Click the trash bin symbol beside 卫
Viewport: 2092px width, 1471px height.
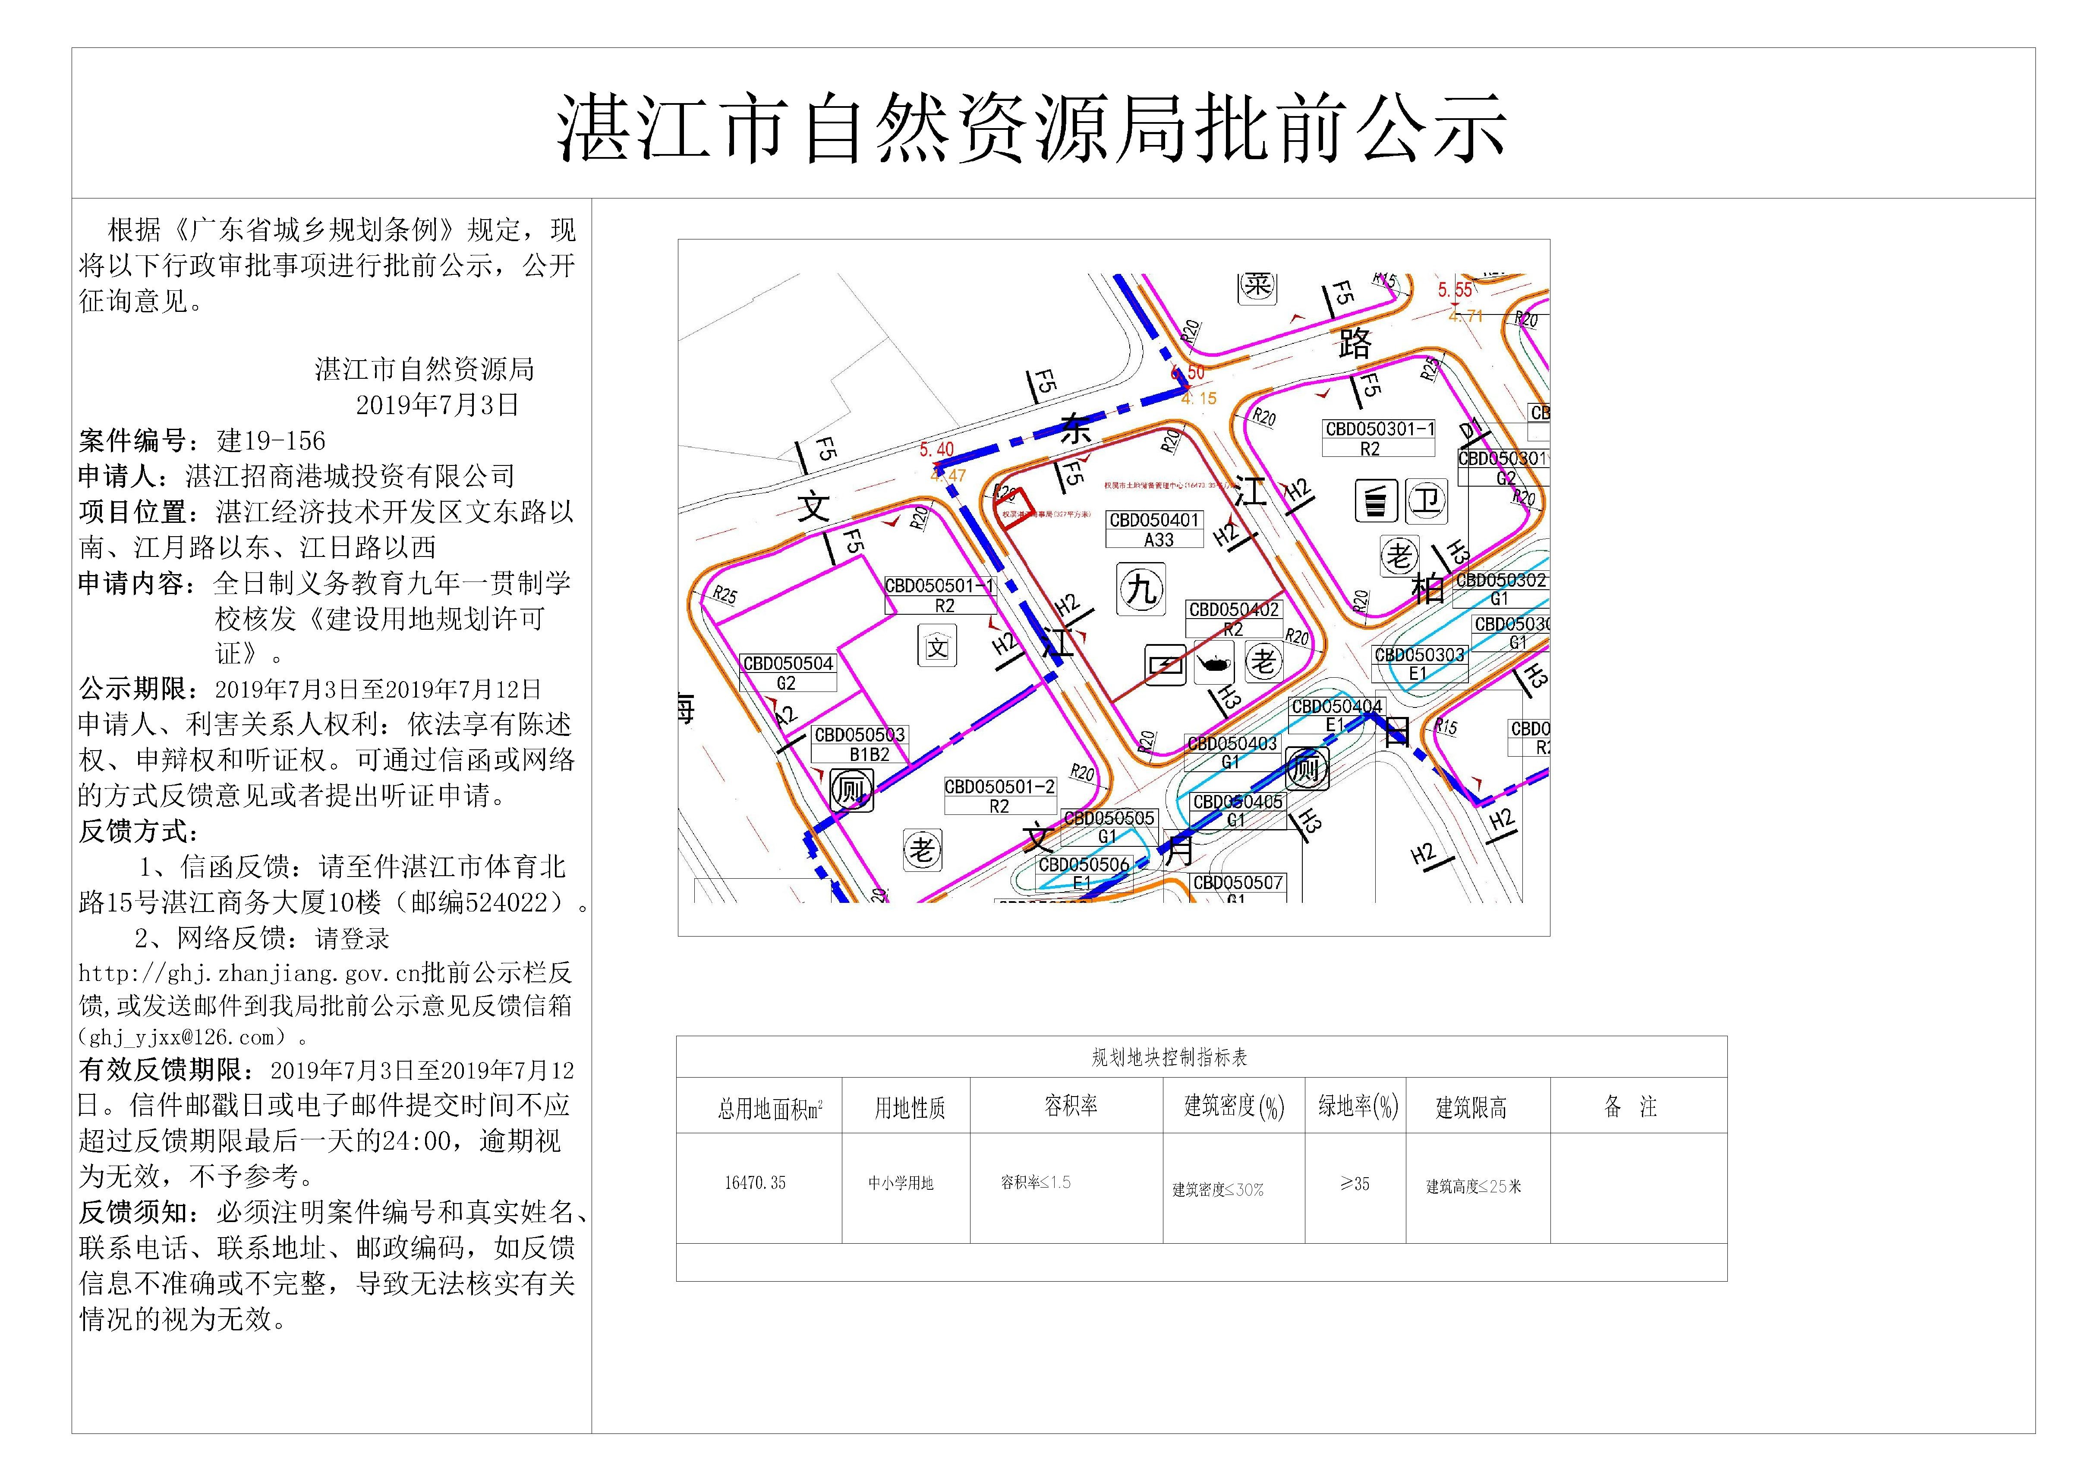tap(1376, 501)
